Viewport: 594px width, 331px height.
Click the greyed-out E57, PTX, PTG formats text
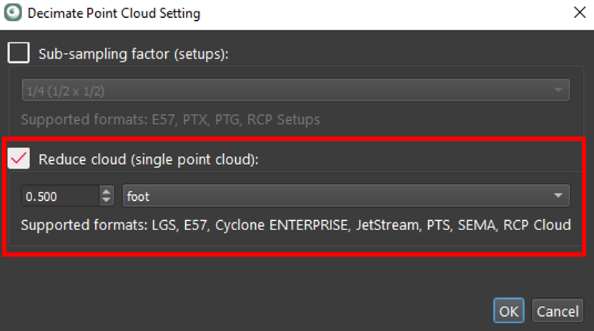pyautogui.click(x=170, y=119)
